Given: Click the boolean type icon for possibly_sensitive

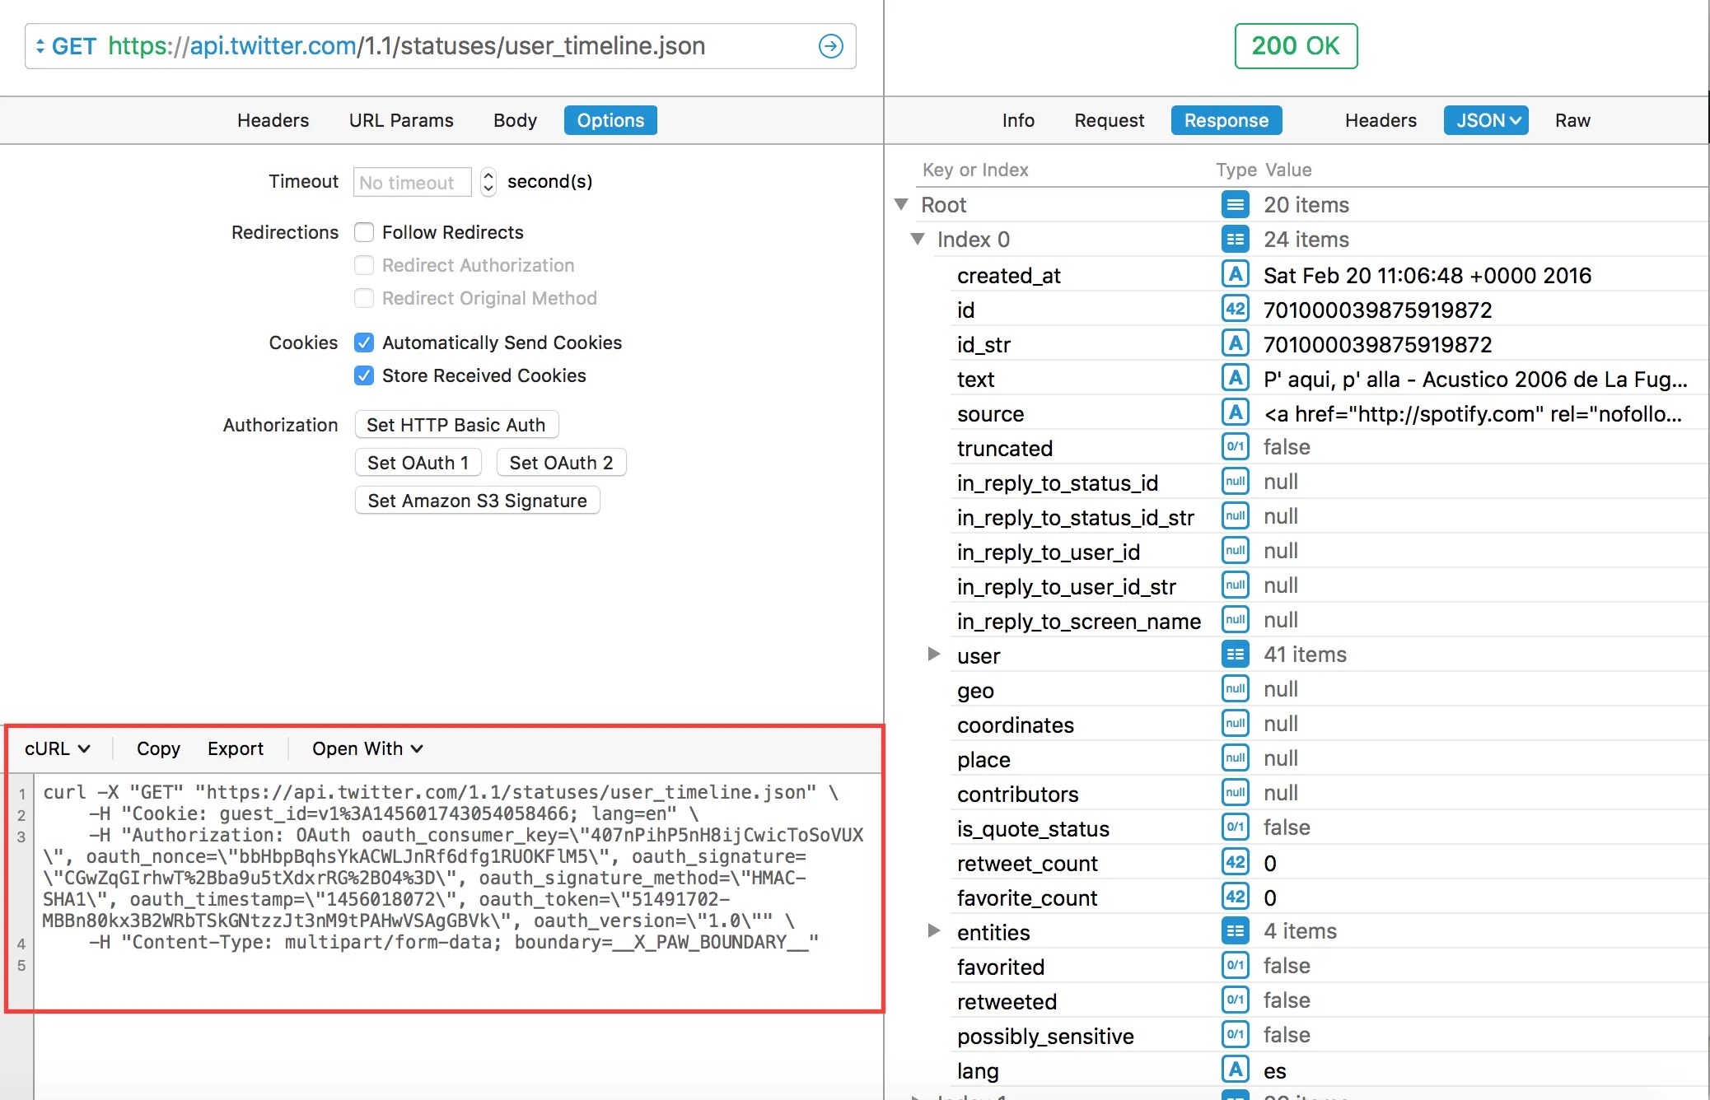Looking at the screenshot, I should tap(1235, 1035).
